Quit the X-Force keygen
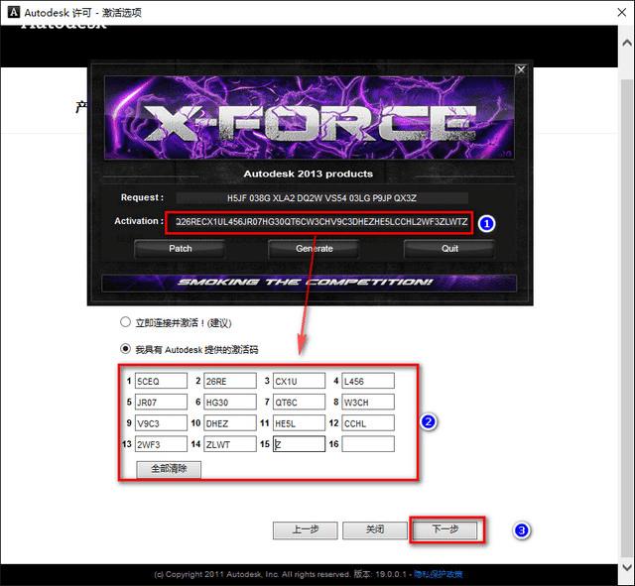Image resolution: width=635 pixels, height=586 pixels. point(449,249)
